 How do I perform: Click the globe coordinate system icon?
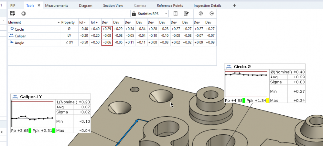(x=24, y=14)
